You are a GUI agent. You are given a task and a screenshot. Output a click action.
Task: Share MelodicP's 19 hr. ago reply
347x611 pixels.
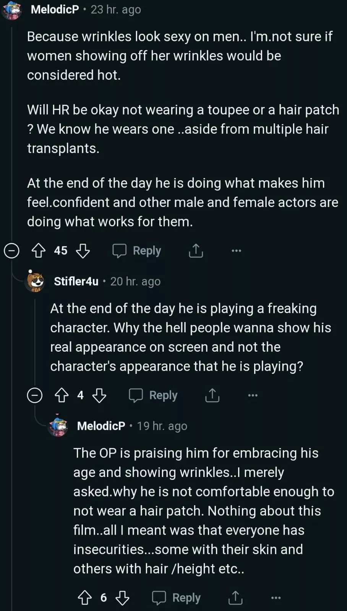point(235,598)
